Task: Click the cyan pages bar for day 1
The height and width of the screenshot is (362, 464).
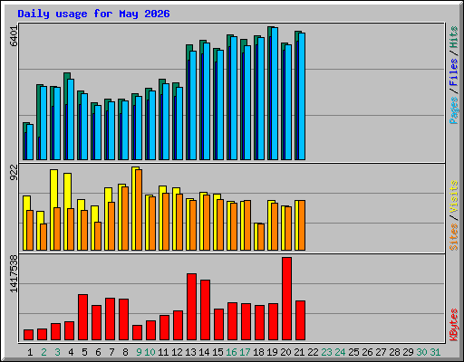Action: click(x=30, y=142)
